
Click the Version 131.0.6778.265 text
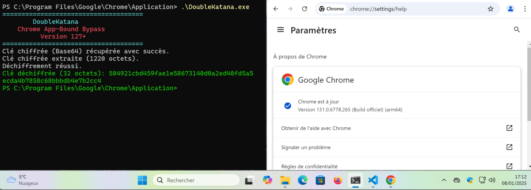(350, 109)
